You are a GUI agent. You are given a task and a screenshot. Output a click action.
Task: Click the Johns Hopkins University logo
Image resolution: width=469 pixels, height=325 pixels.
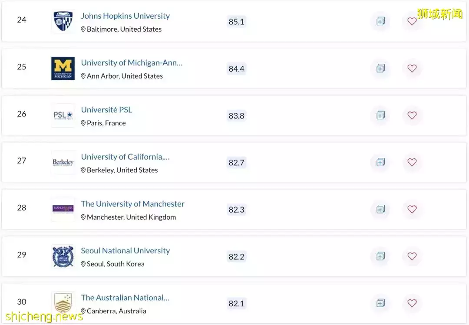click(x=63, y=22)
